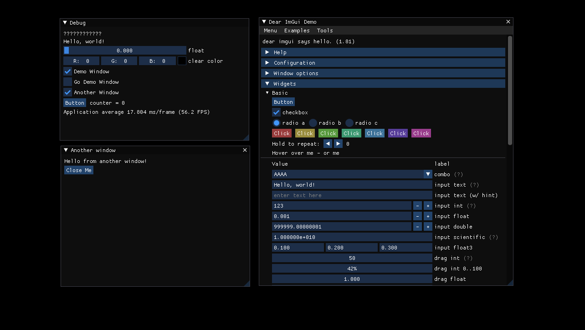The image size is (585, 330).
Task: Expand the Help section header
Action: click(x=383, y=52)
